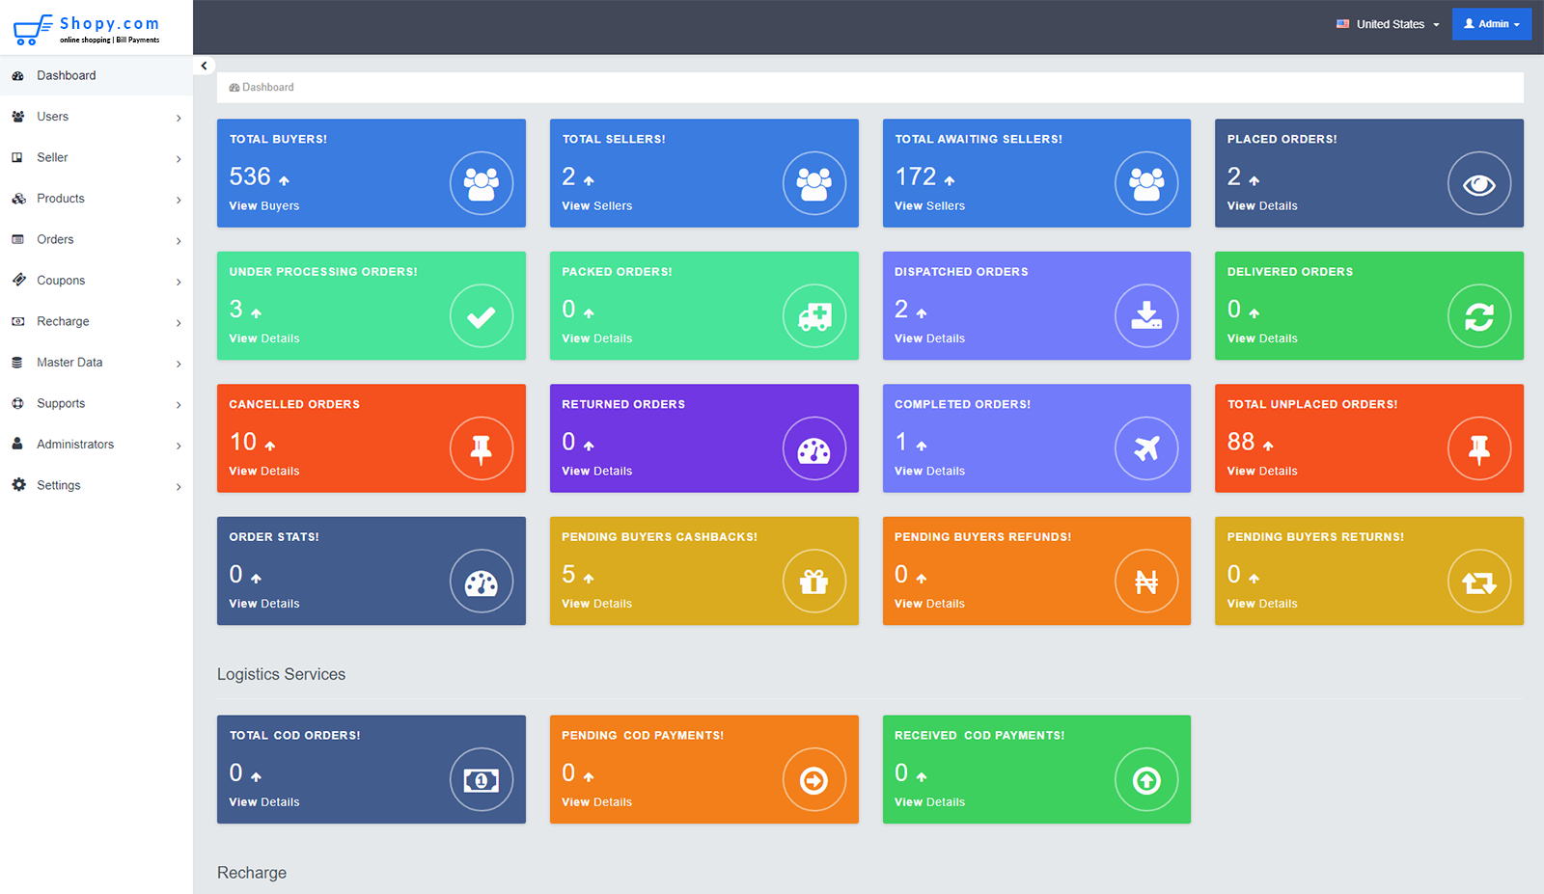Expand the Settings menu chevron
The image size is (1544, 894).
coord(179,487)
